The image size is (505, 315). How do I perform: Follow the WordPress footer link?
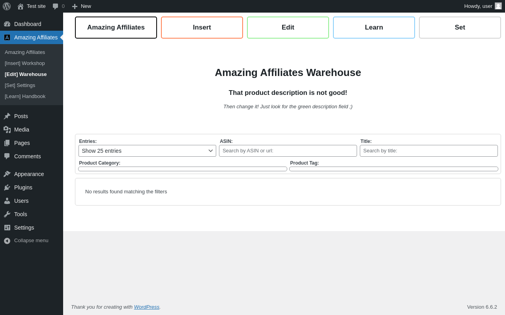coord(147,307)
